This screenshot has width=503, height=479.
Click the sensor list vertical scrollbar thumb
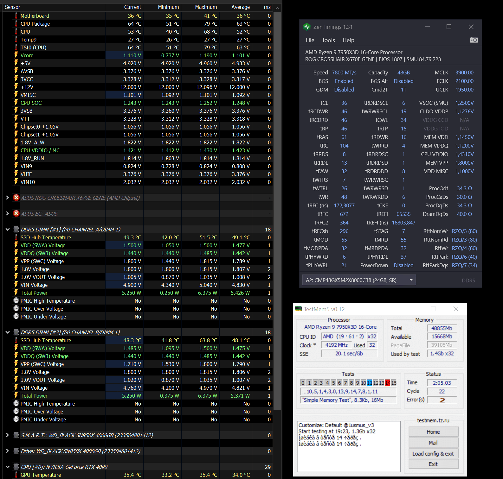coord(277,211)
